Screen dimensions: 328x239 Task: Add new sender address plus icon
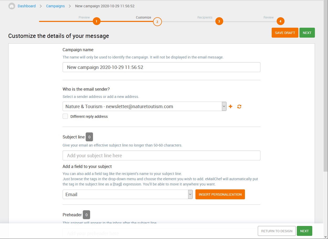(231, 106)
